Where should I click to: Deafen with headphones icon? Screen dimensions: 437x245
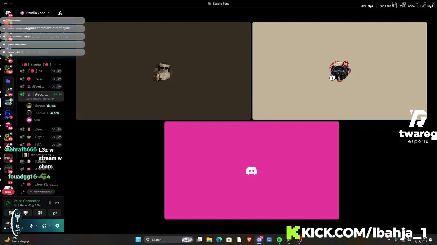coord(44,226)
